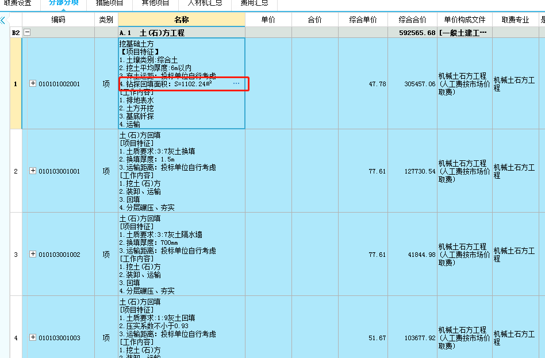Click code cell 010103001002

(59, 255)
